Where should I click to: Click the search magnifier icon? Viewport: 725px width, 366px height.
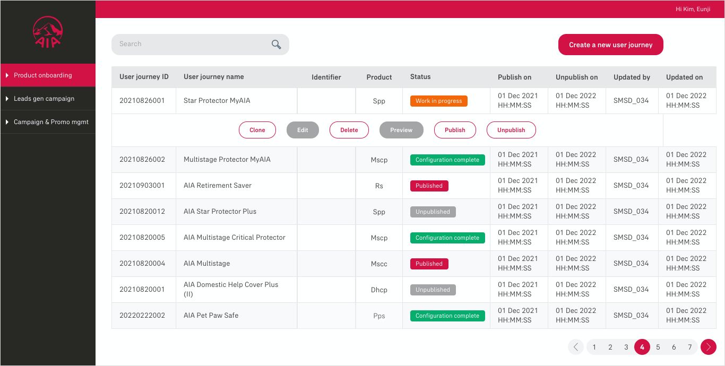tap(276, 45)
